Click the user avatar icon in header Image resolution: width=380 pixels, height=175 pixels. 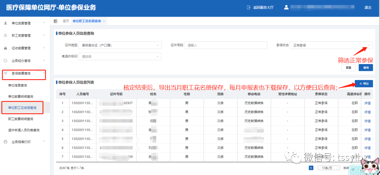[286, 7]
